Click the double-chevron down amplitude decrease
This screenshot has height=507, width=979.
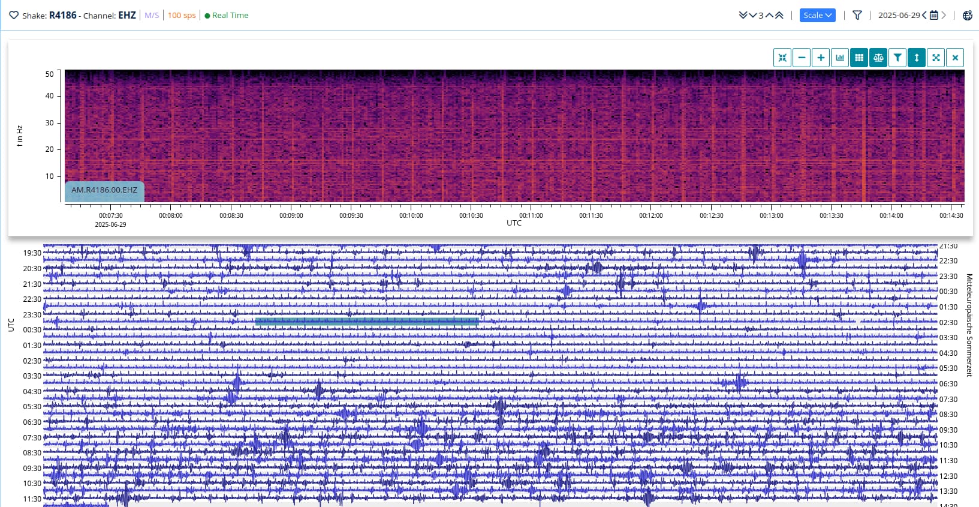point(743,16)
